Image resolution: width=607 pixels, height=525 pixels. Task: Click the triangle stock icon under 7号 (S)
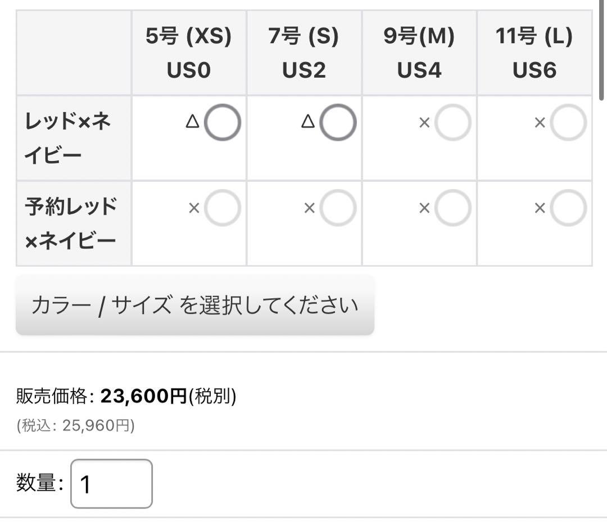click(x=307, y=122)
